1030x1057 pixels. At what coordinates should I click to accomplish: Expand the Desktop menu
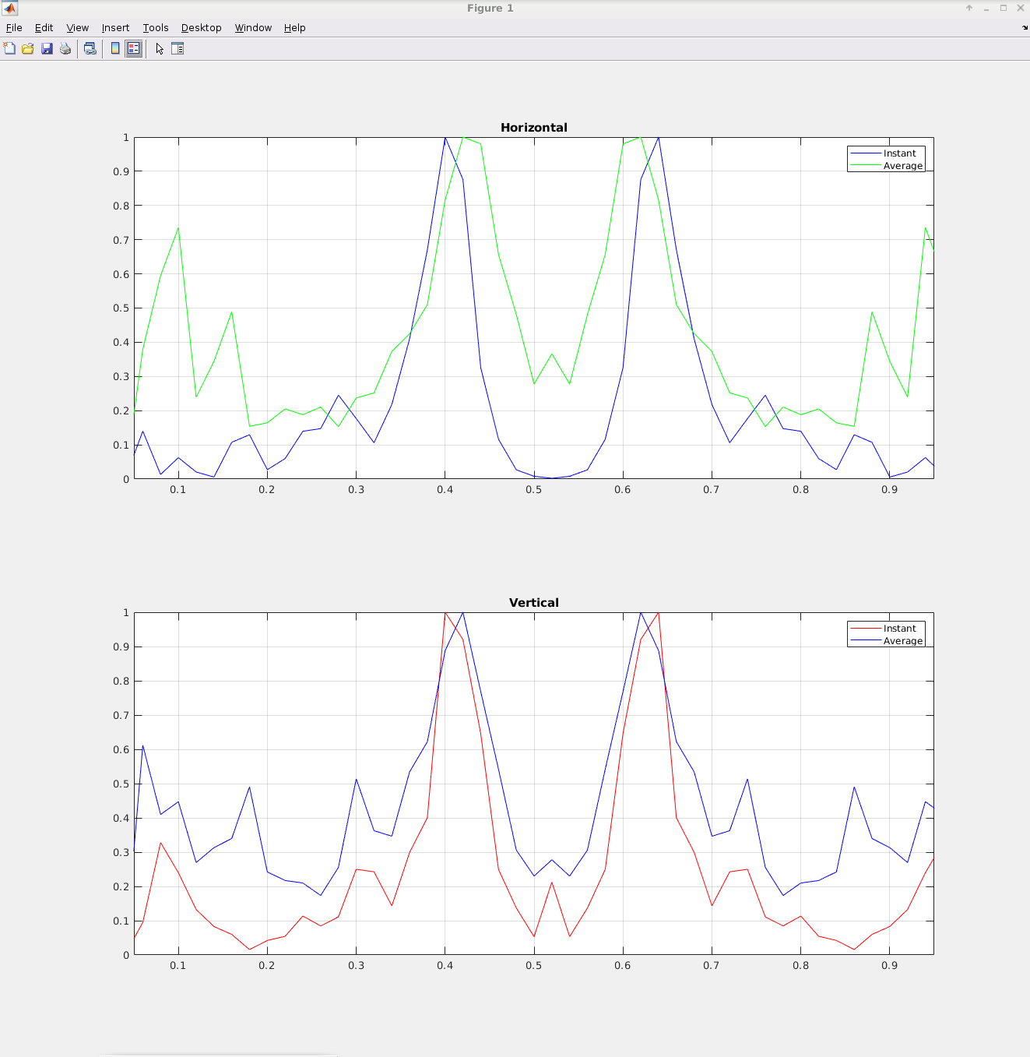pos(201,27)
